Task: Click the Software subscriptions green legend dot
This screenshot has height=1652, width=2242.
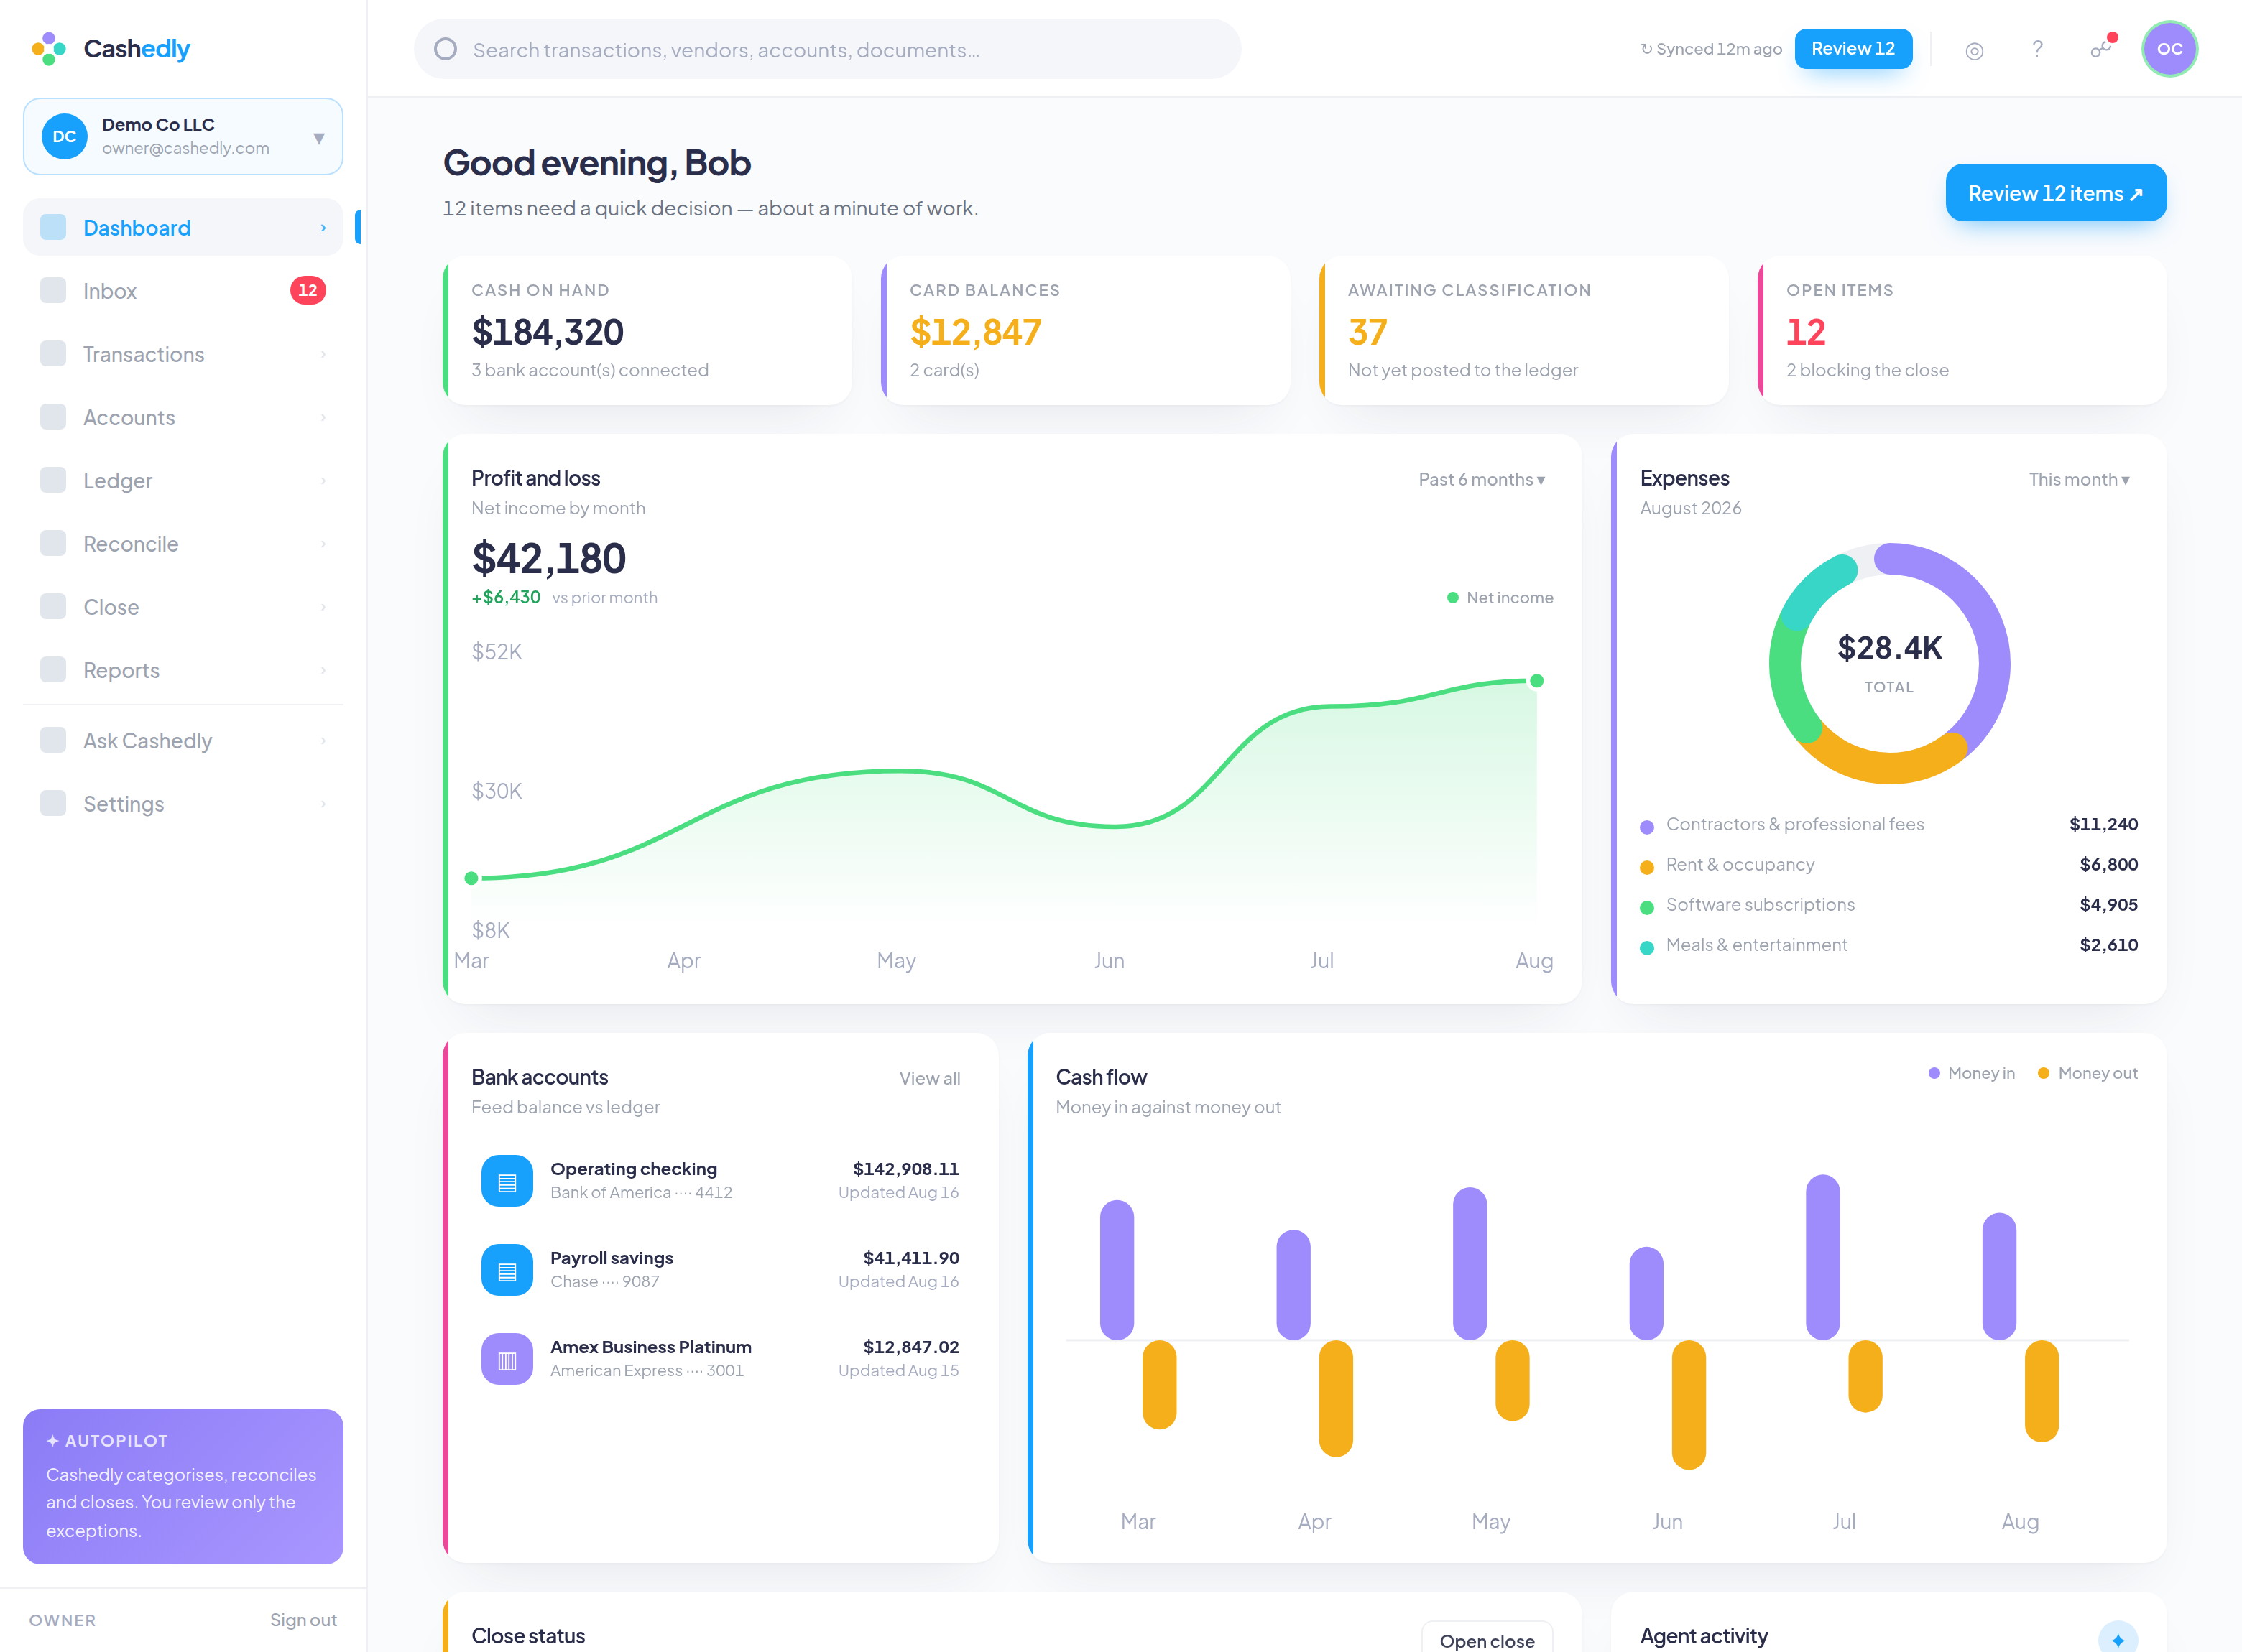Action: 1647,907
